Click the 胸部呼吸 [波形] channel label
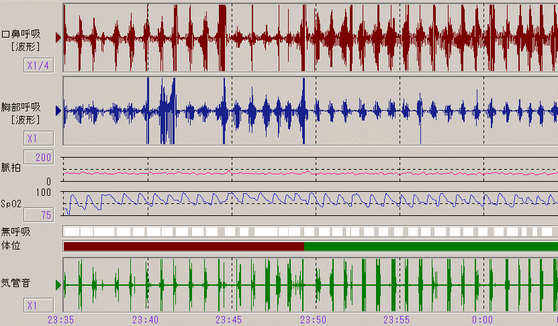The height and width of the screenshot is (326, 558). point(21,113)
